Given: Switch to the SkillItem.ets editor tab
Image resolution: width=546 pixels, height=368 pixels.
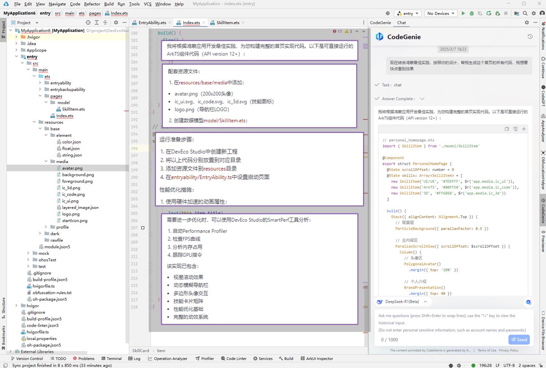Looking at the screenshot, I should coord(227,23).
